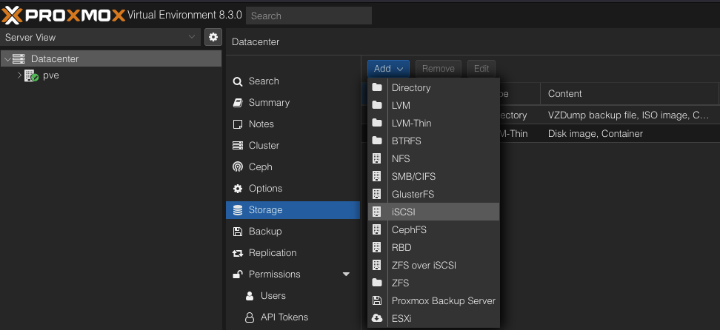This screenshot has height=330, width=720.
Task: Collapse the Permissions submenu arrow
Action: point(346,275)
